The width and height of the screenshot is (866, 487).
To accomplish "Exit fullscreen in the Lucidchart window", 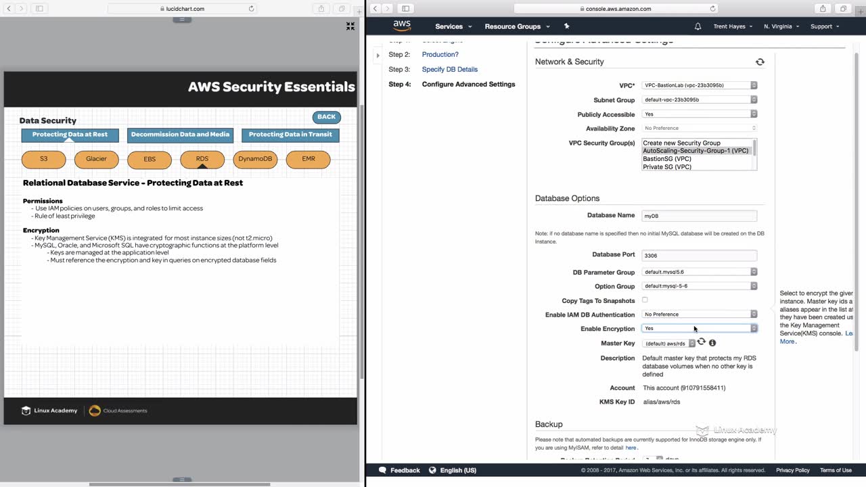I will [x=350, y=26].
